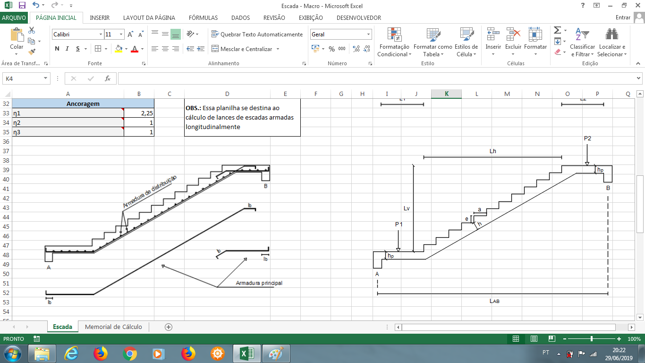Align text to the right
Viewport: 645px width, 363px height.
(176, 49)
